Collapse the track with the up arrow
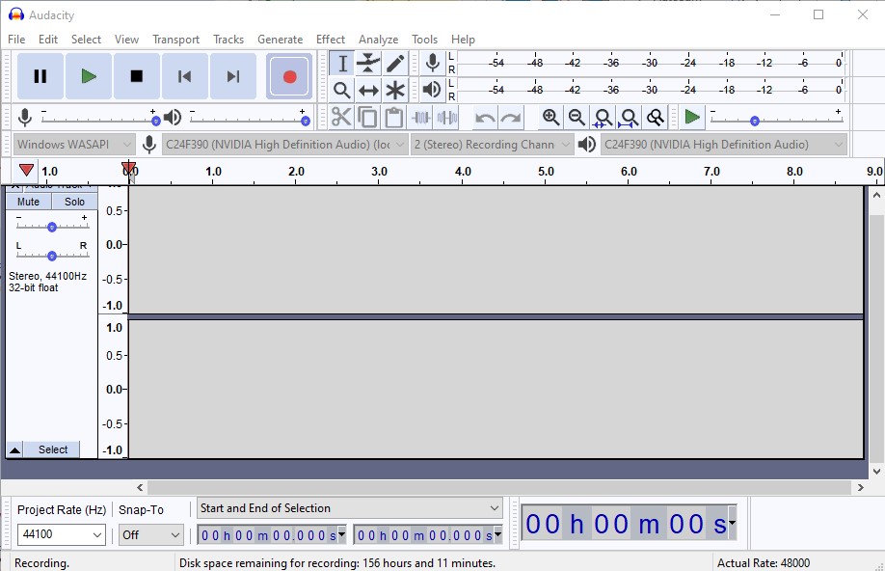 (14, 449)
